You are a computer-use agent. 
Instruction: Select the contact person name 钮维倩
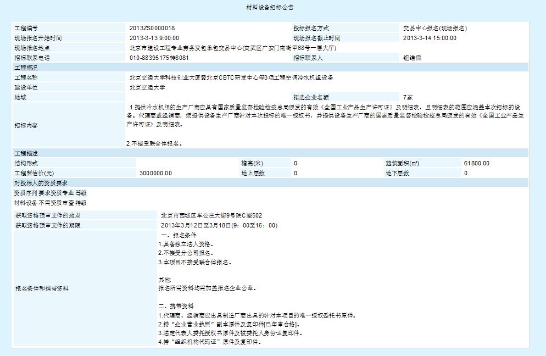tap(412, 58)
